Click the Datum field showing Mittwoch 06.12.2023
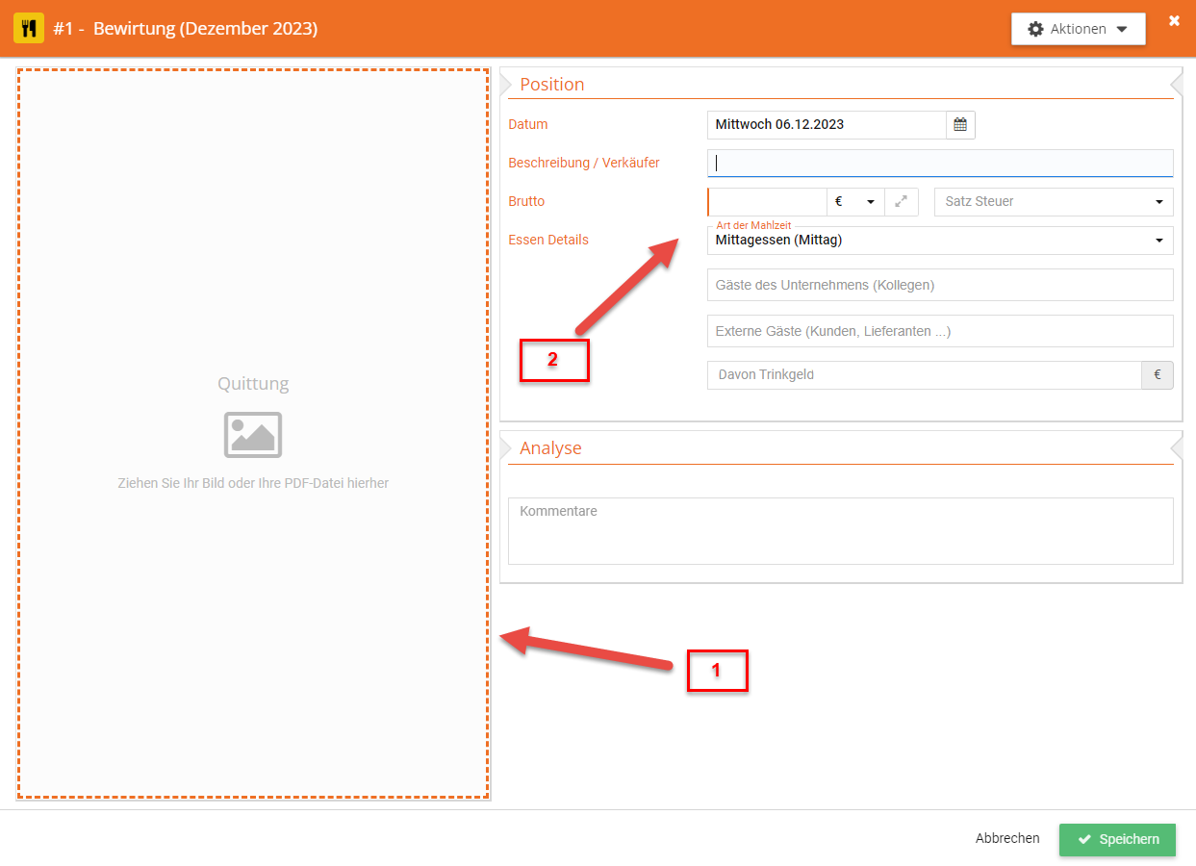Viewport: 1196px width, 866px height. [x=826, y=125]
